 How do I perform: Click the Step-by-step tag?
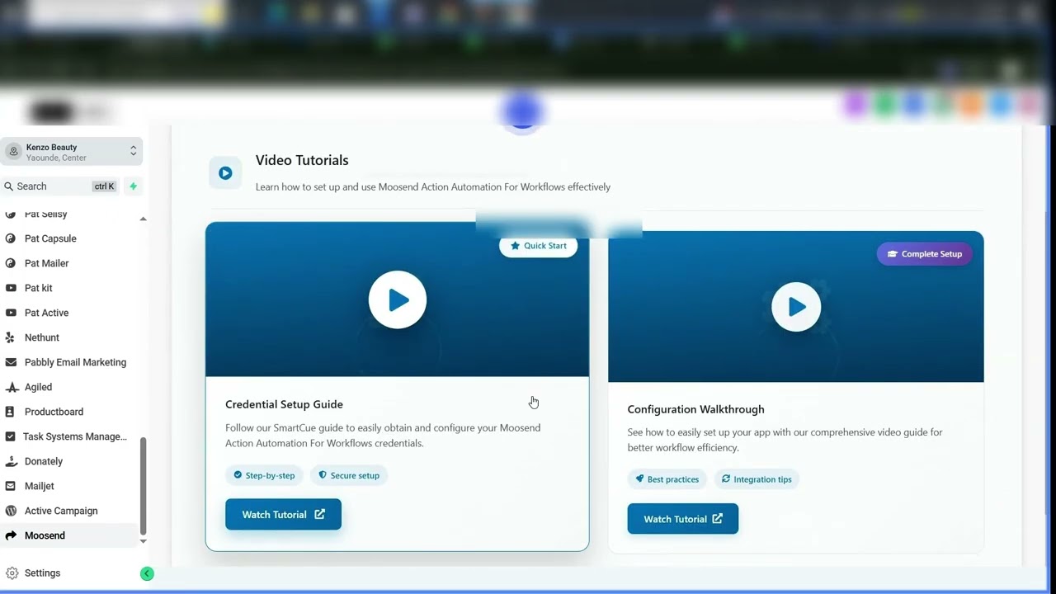click(264, 475)
